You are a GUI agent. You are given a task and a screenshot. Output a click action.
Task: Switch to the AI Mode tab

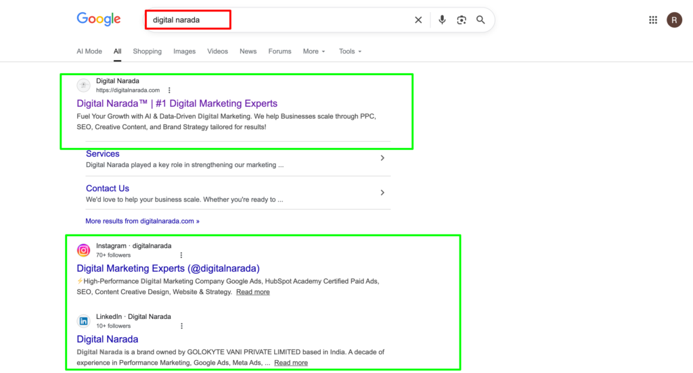coord(89,51)
